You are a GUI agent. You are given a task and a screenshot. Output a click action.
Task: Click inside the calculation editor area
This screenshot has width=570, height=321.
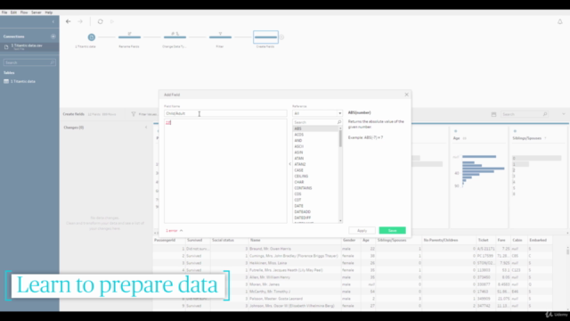pos(225,171)
